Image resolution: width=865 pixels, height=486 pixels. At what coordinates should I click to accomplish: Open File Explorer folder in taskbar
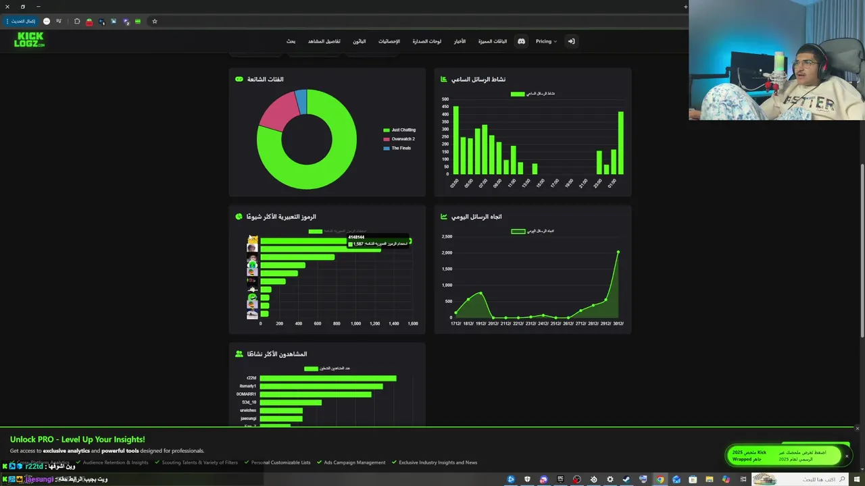point(710,479)
